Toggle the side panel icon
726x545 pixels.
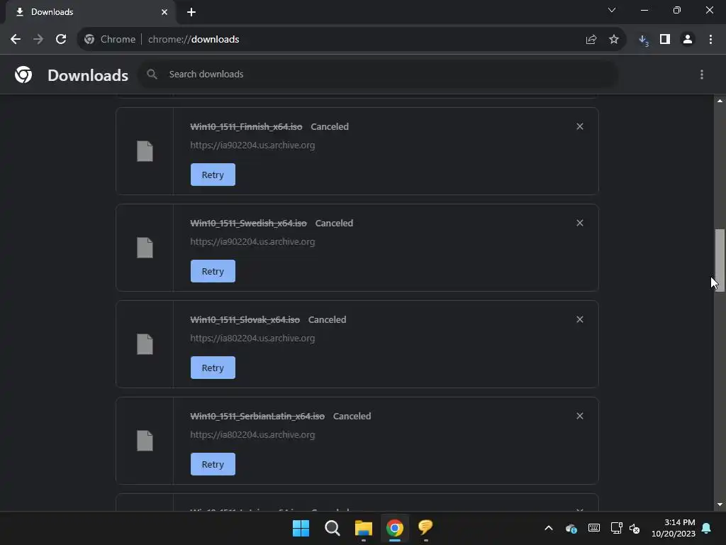point(665,40)
